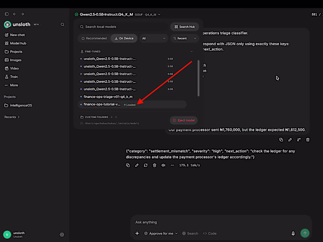Select the loaded finance-ops-tutorial model
Image resolution: width=323 pixels, height=242 pixels.
[x=132, y=105]
